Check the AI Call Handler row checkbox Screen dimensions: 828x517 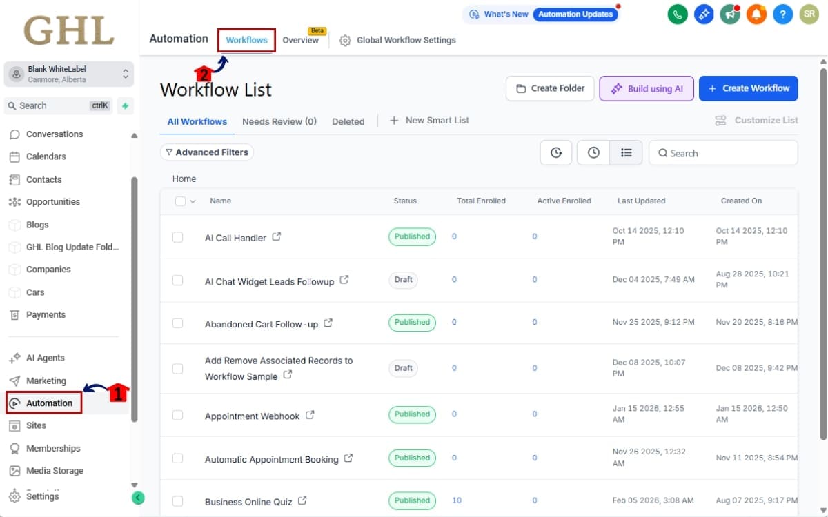click(178, 237)
